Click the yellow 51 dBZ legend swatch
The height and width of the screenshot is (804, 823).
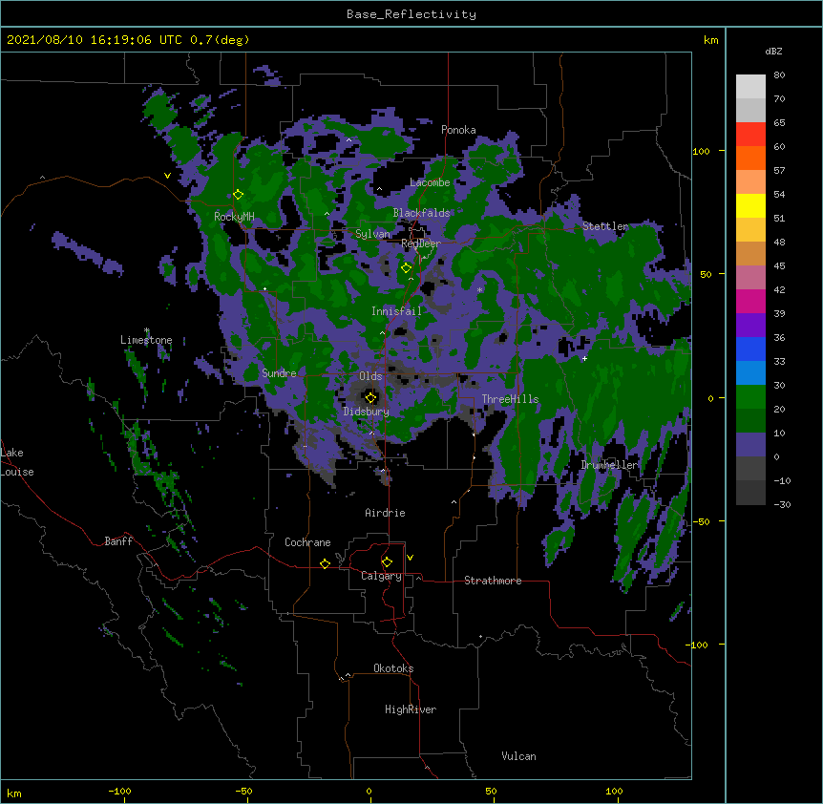750,205
